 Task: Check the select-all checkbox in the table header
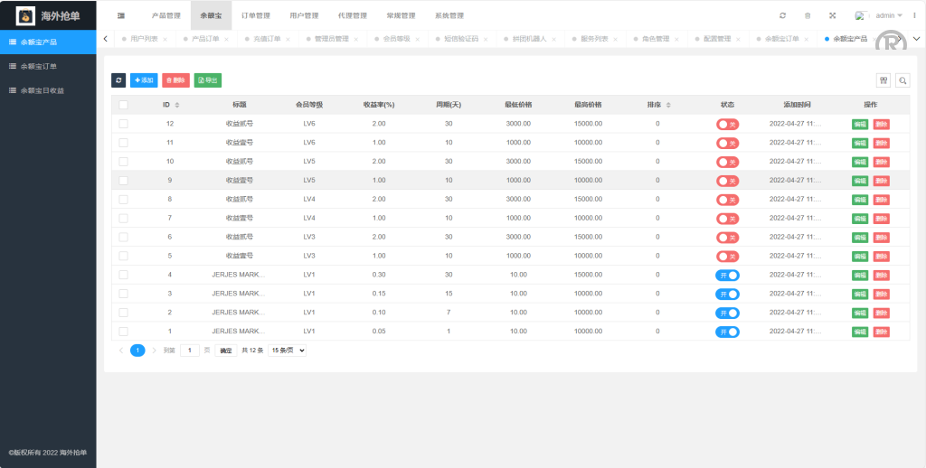coord(123,105)
